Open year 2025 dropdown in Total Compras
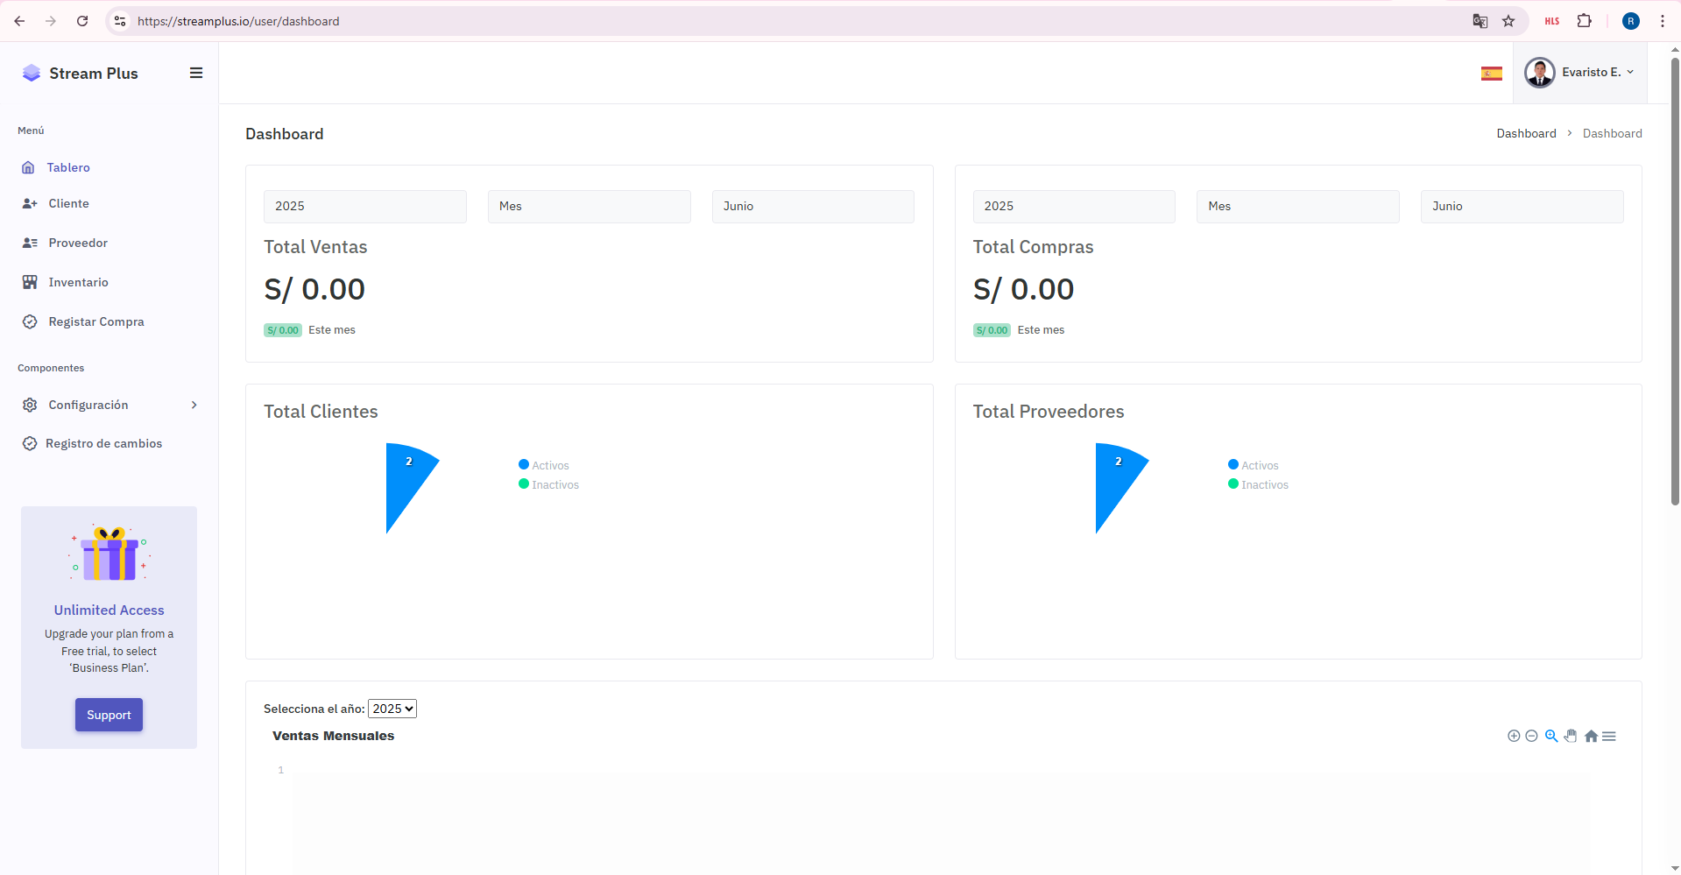The image size is (1681, 875). point(1074,207)
